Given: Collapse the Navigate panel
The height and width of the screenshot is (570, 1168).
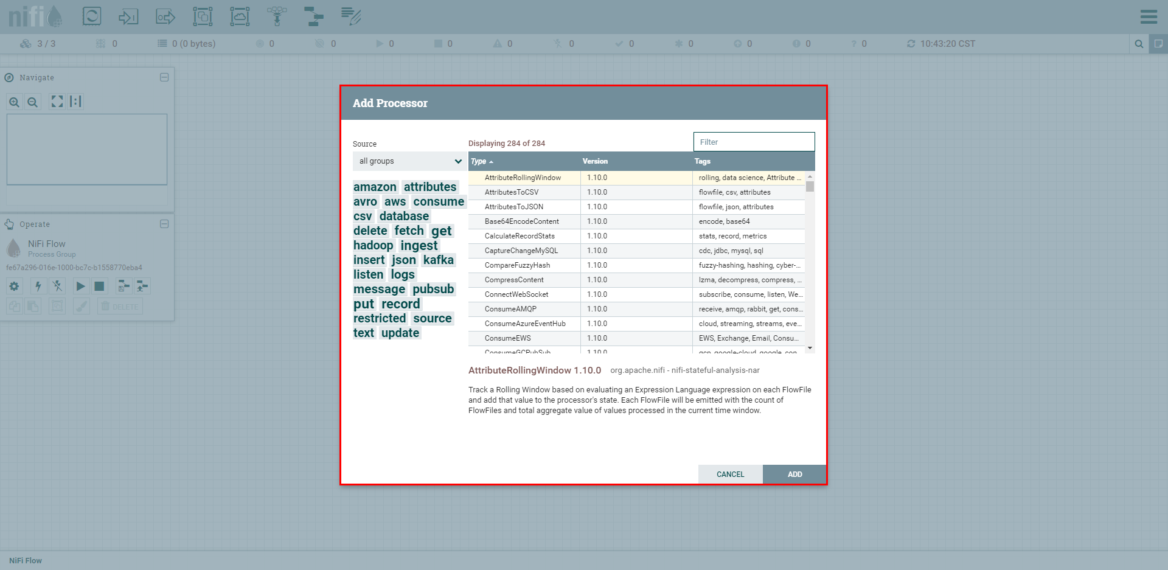Looking at the screenshot, I should click(164, 77).
